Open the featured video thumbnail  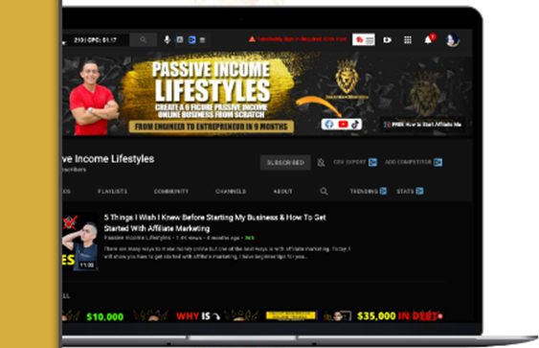coord(80,242)
